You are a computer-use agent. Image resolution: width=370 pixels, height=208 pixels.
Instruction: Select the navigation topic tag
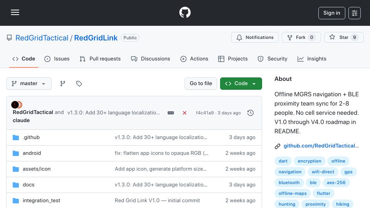(290, 172)
